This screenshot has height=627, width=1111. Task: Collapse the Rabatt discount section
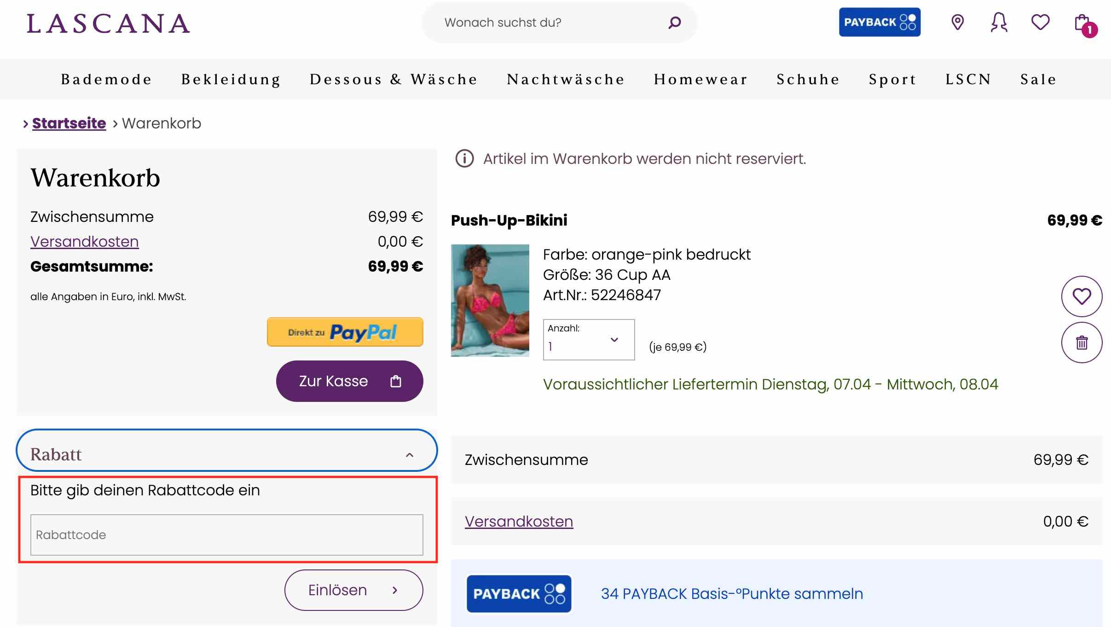[409, 455]
